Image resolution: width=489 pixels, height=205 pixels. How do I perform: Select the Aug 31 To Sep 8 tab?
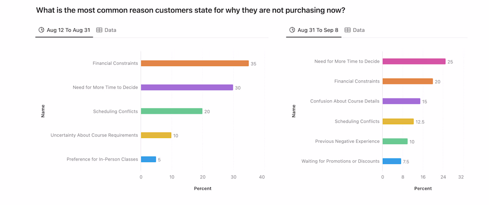318,30
